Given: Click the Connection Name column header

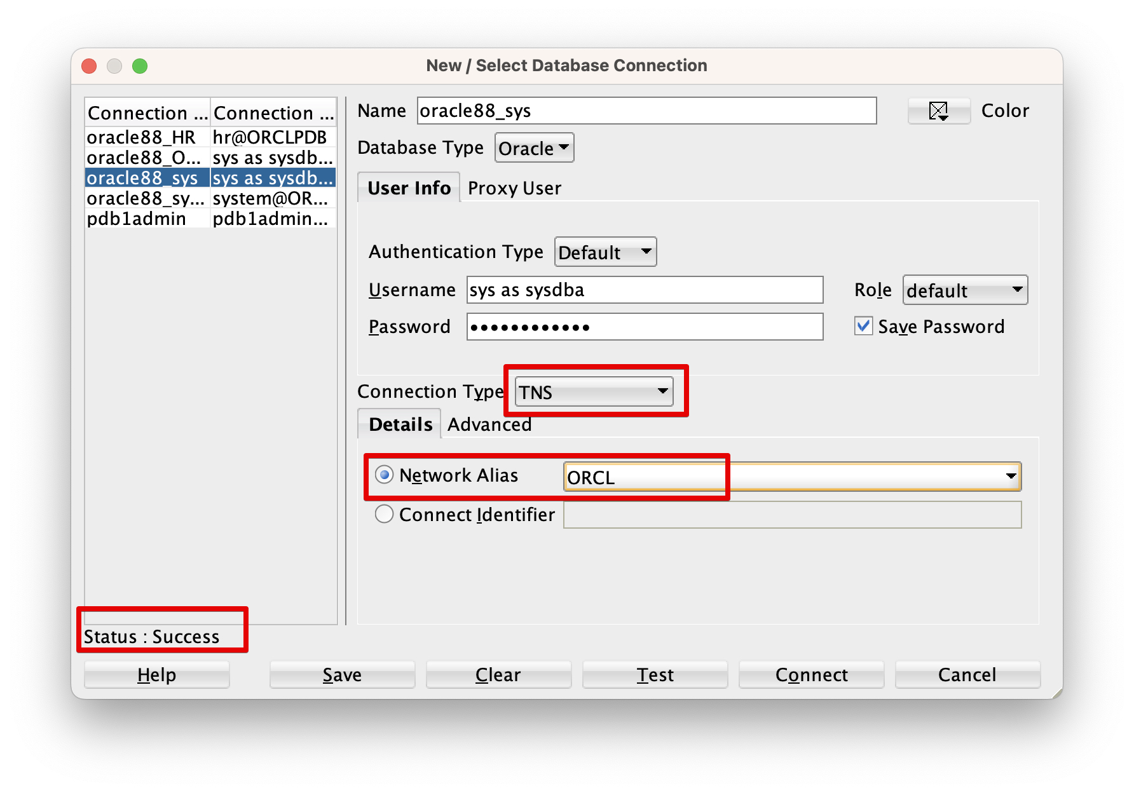Looking at the screenshot, I should (147, 113).
